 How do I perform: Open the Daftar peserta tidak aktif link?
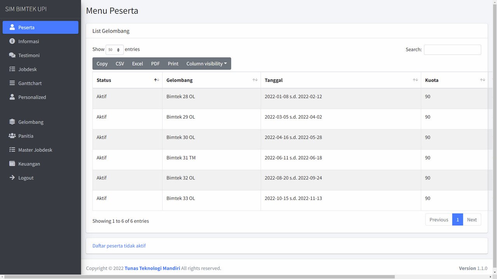[119, 246]
